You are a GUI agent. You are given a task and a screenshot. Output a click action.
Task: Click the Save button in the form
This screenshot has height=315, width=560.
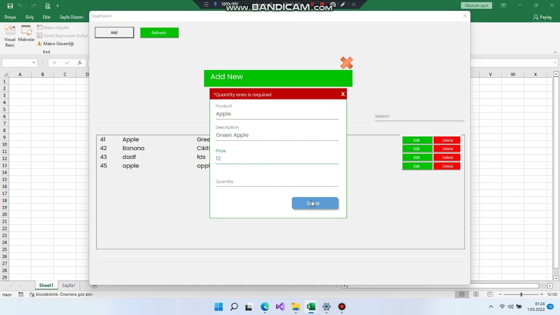[315, 203]
